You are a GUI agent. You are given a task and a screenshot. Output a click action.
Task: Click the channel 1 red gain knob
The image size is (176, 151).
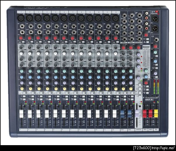coord(21,38)
